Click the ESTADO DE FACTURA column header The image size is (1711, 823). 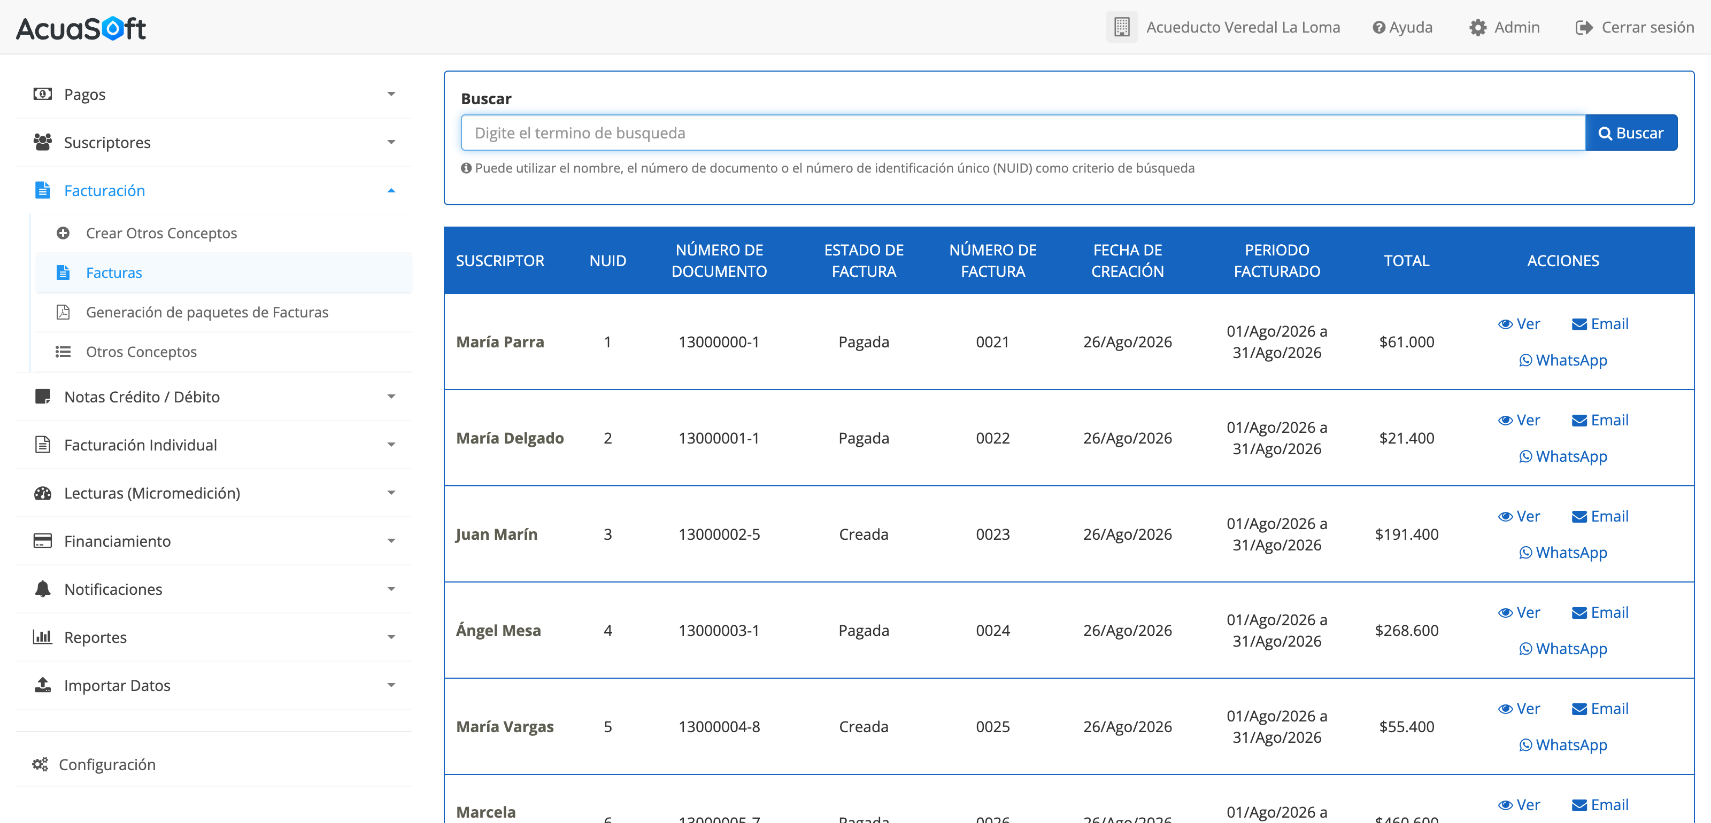point(864,260)
